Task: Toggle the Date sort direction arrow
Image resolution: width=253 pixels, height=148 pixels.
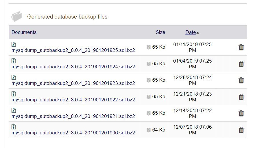Action: (x=198, y=33)
